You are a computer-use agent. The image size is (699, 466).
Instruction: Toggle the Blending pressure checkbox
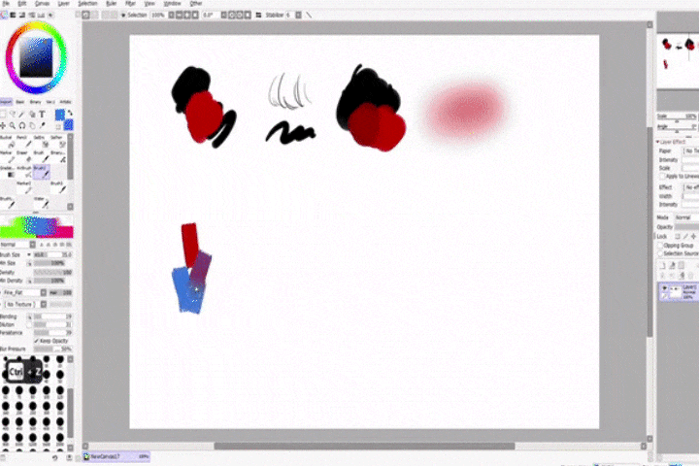[29, 316]
